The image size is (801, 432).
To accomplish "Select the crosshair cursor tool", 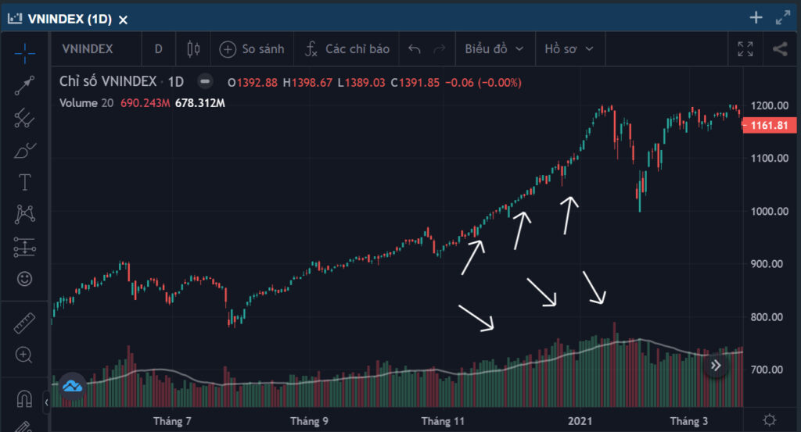I will coord(24,53).
